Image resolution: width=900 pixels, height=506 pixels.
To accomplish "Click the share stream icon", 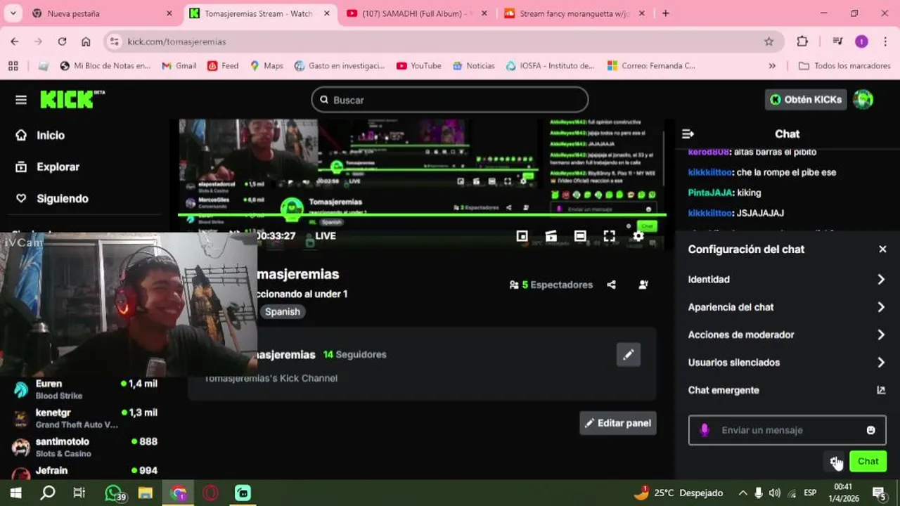I will click(x=611, y=285).
